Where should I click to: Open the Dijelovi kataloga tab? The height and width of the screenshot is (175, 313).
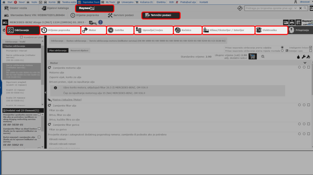click(55, 8)
